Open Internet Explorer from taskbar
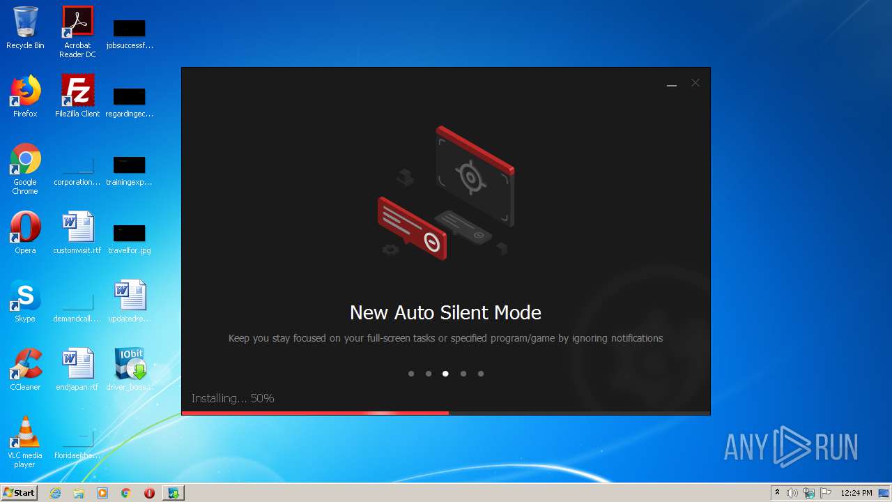Screen dimensions: 892x502 (55, 493)
